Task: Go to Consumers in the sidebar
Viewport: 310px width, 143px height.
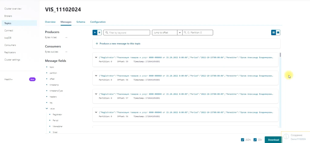Action: coord(10,45)
